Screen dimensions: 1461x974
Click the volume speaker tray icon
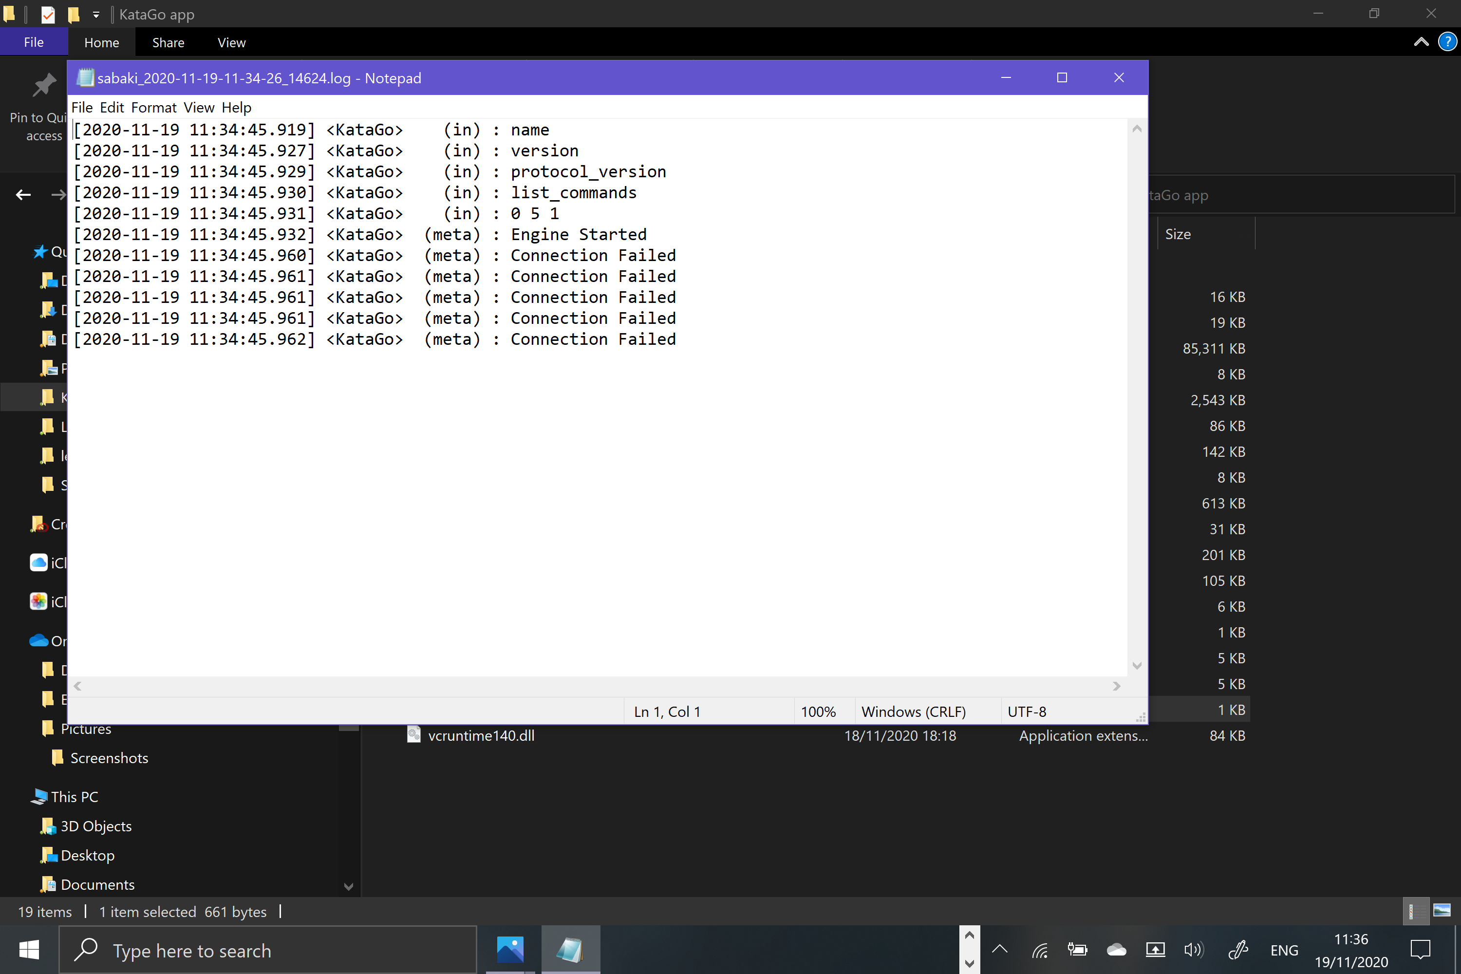click(1193, 950)
